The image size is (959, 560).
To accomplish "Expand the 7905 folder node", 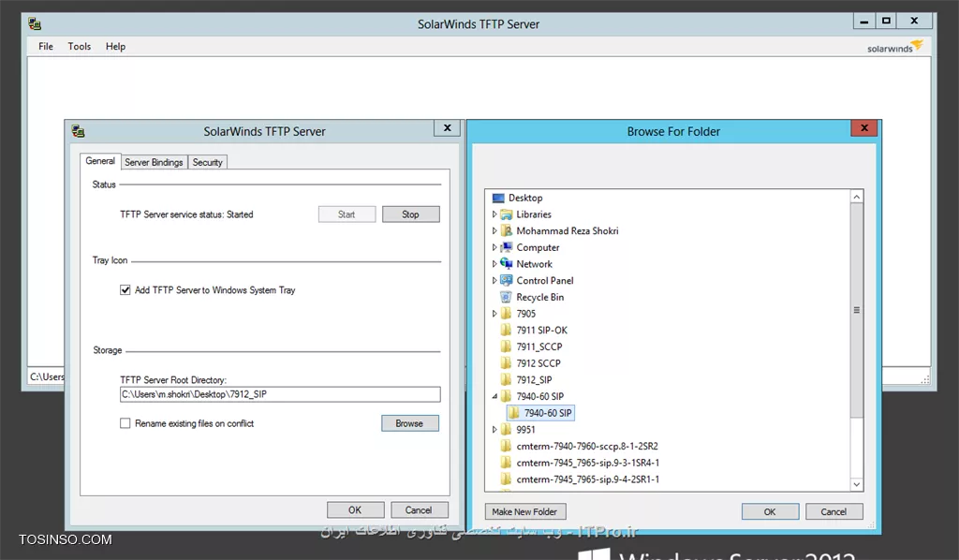I will click(494, 314).
